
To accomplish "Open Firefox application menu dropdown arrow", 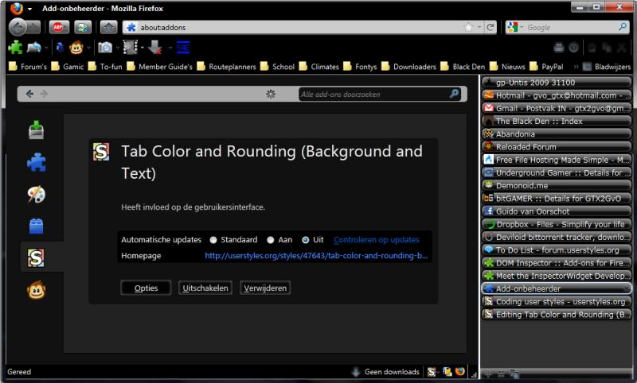I will pyautogui.click(x=29, y=9).
